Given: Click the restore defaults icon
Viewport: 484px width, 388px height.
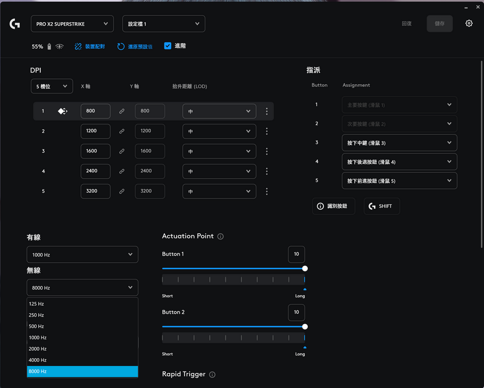Looking at the screenshot, I should 121,46.
